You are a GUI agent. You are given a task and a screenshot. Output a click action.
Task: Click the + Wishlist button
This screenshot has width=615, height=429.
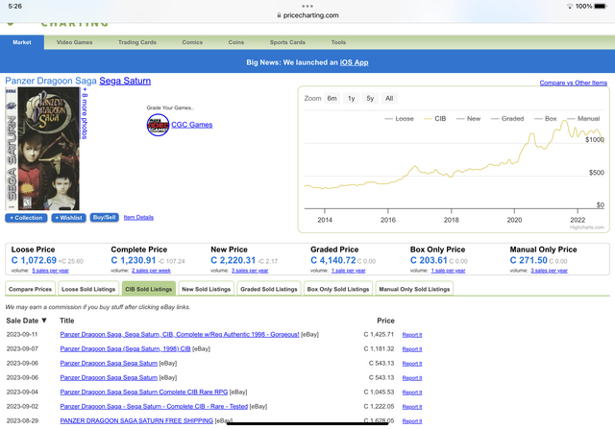coord(68,218)
